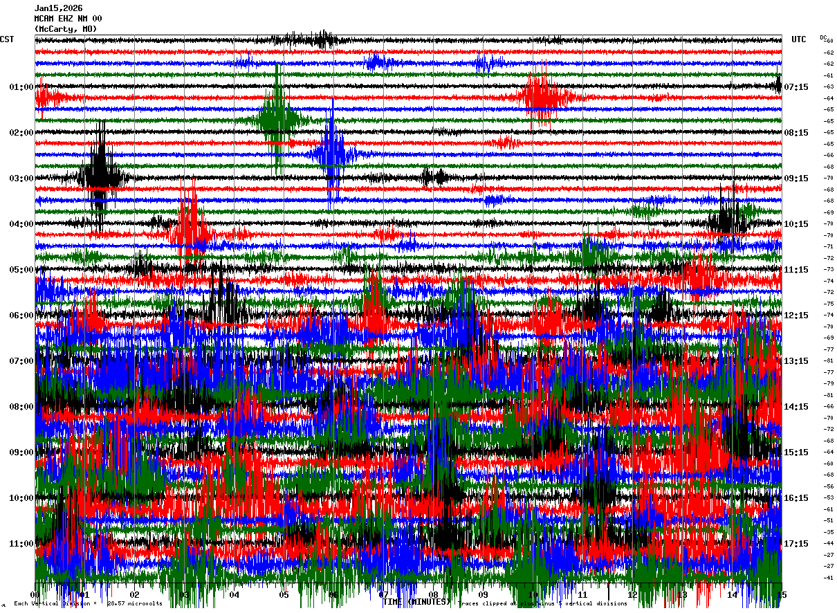Image resolution: width=837 pixels, height=613 pixels.
Task: Select the 03:00 CST row label
Action: coord(21,179)
